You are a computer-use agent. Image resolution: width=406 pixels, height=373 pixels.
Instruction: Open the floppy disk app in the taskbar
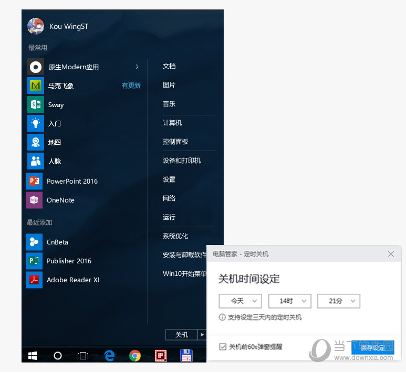tap(186, 355)
